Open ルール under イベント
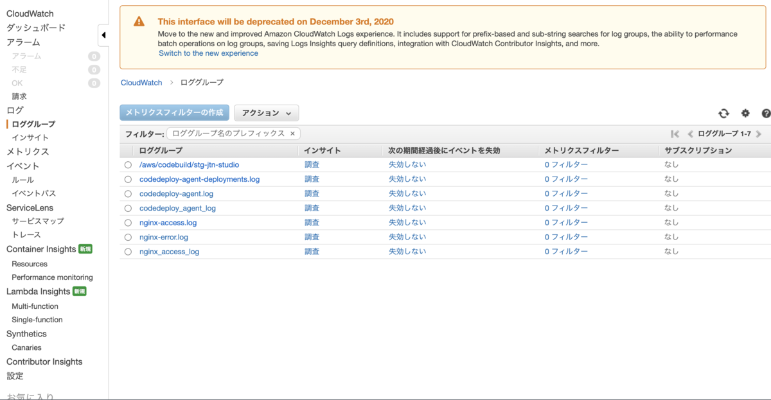This screenshot has height=400, width=771. [23, 180]
